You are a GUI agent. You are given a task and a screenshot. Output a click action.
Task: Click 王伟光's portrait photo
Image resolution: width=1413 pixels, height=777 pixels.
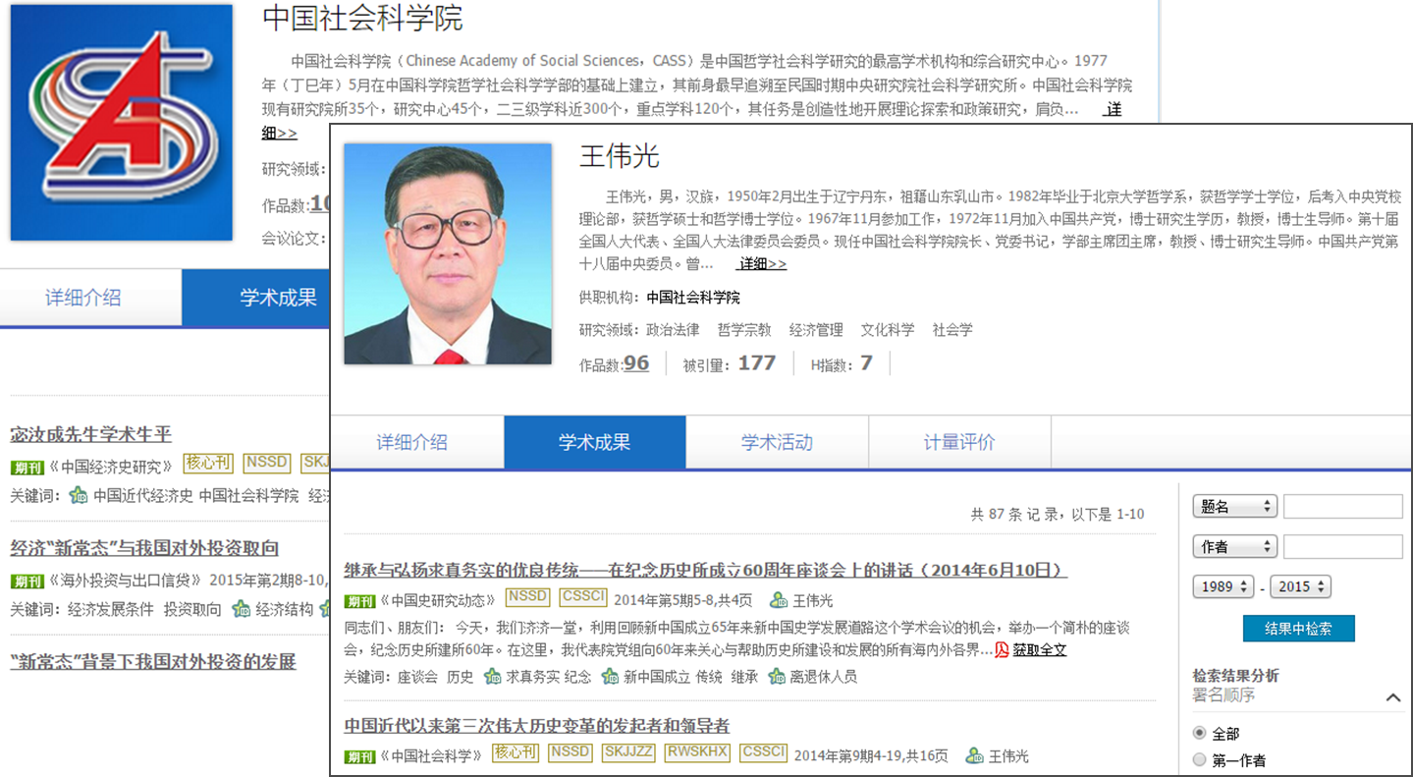click(x=448, y=254)
